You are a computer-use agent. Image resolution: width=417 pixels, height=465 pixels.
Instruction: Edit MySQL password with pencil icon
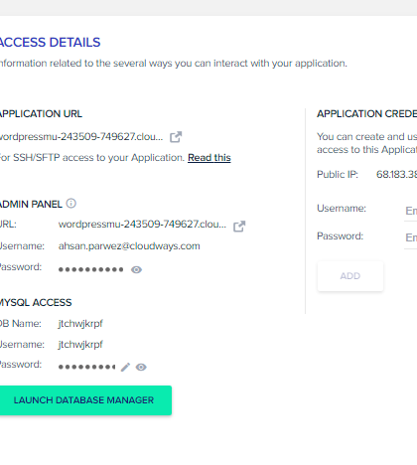[125, 367]
